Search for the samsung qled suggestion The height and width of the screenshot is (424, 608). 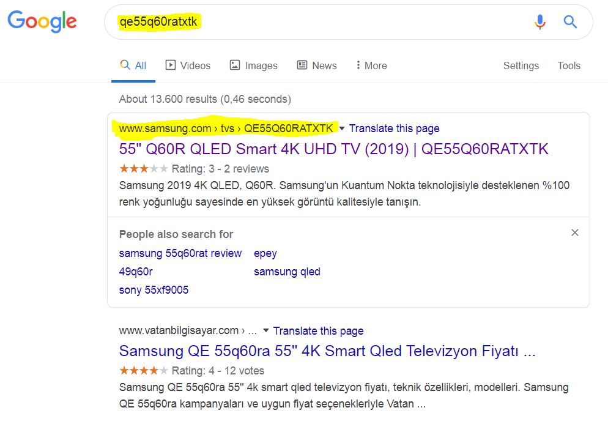point(287,272)
